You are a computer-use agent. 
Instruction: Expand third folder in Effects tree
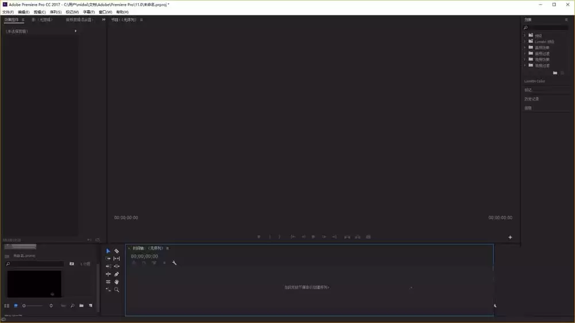click(x=525, y=48)
